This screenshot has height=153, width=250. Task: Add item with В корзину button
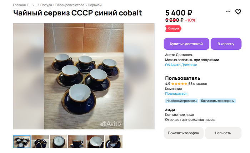click(x=226, y=44)
